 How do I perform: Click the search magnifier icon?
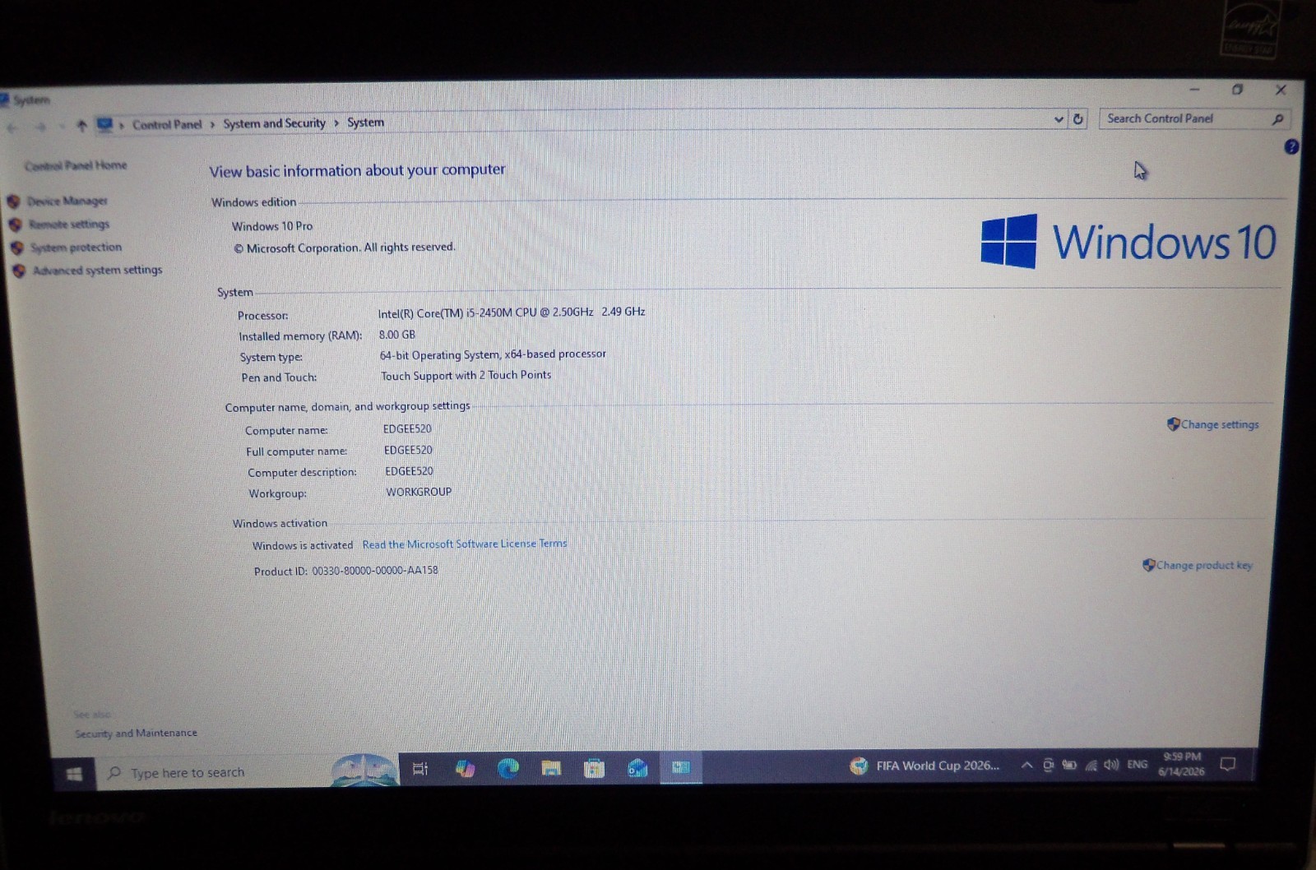point(1277,119)
